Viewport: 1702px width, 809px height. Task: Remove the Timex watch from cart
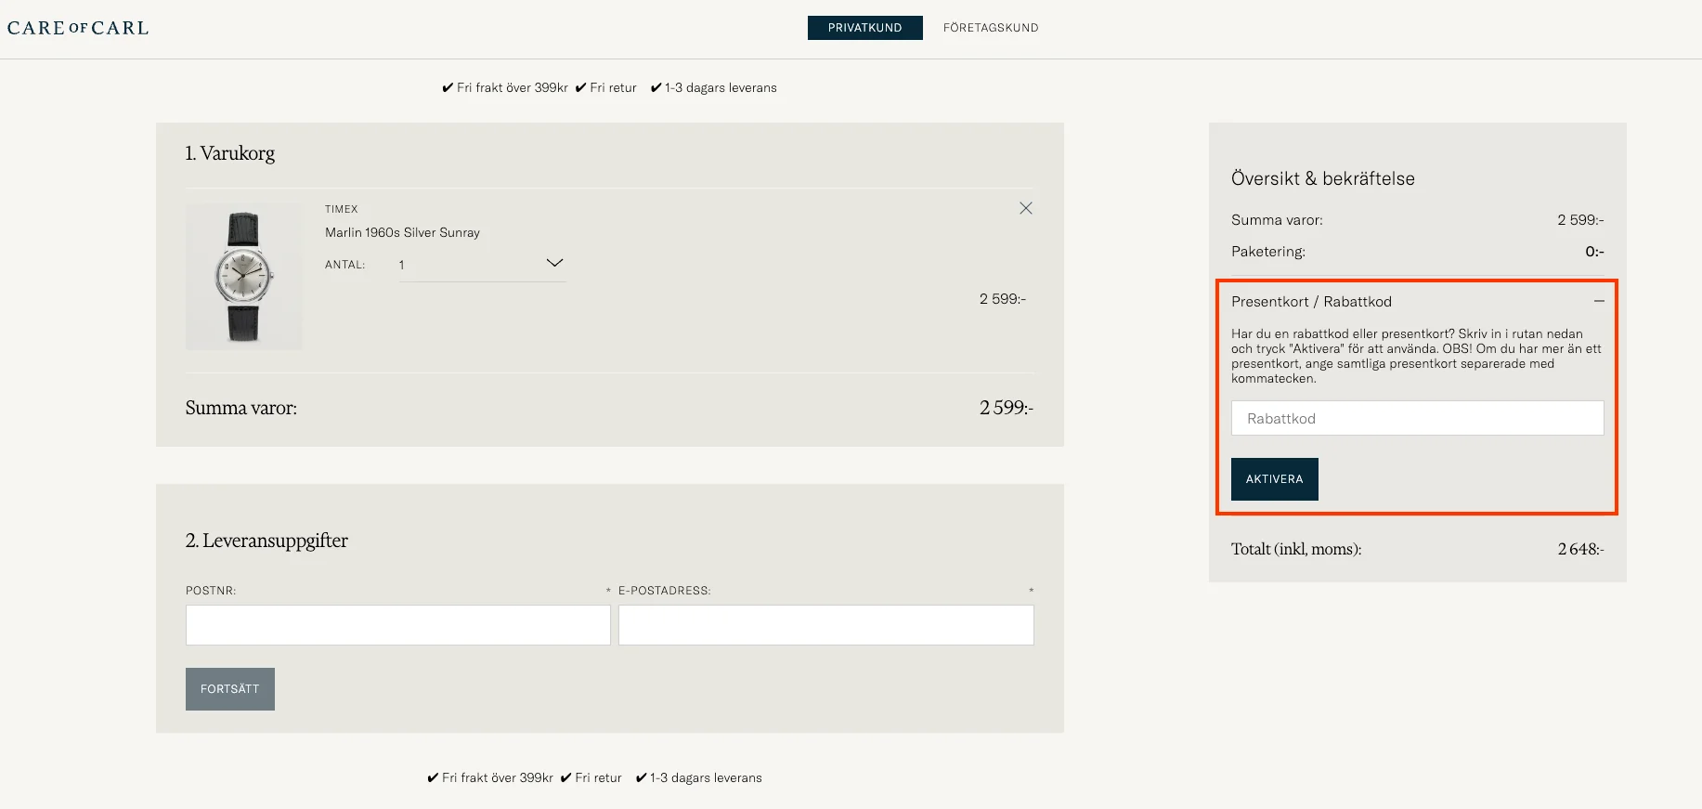(x=1025, y=208)
